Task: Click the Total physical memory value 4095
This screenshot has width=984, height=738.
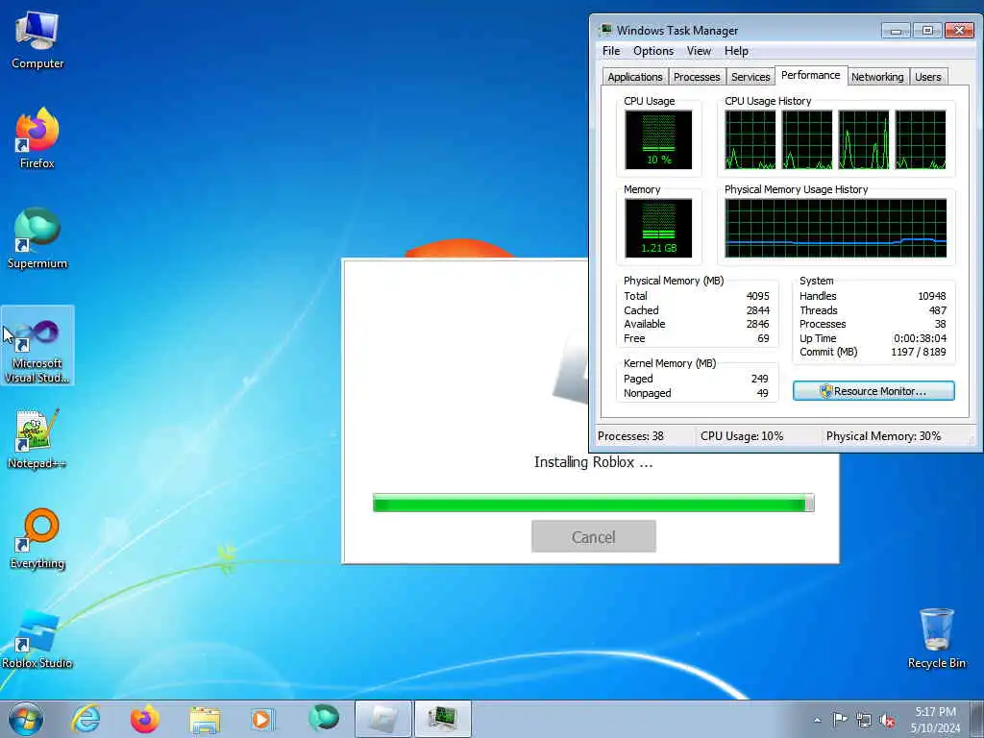Action: (757, 296)
